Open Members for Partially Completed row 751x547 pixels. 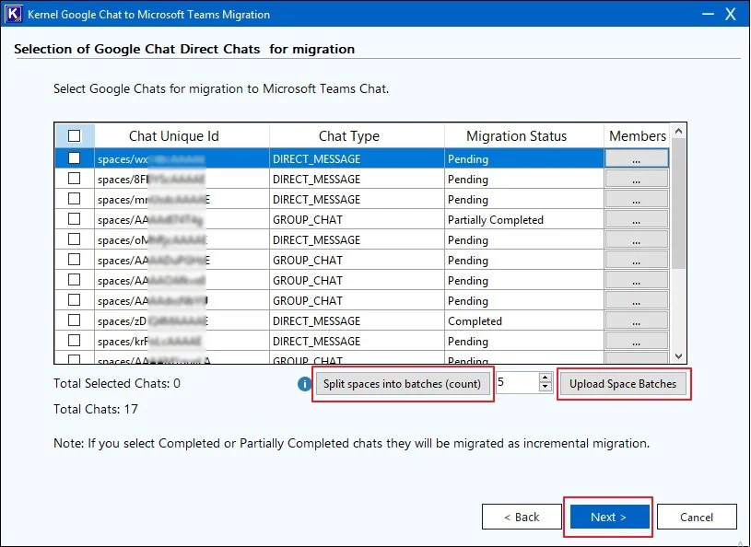point(637,220)
